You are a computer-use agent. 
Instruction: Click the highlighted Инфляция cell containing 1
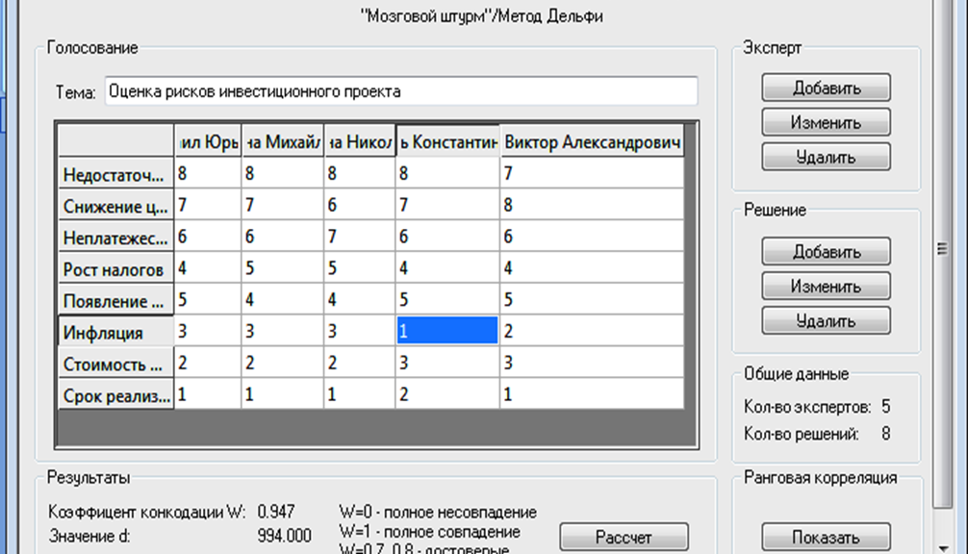[446, 332]
